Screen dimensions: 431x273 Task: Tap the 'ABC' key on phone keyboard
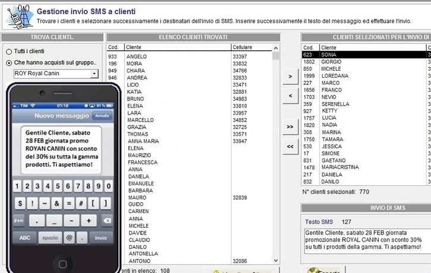(x=25, y=238)
